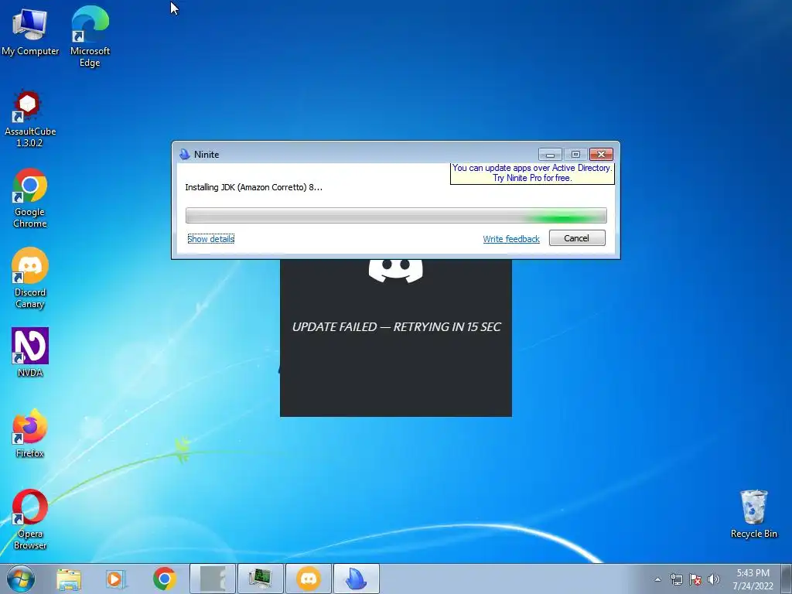
Task: Click the Ninite title bar icon
Action: 185,154
